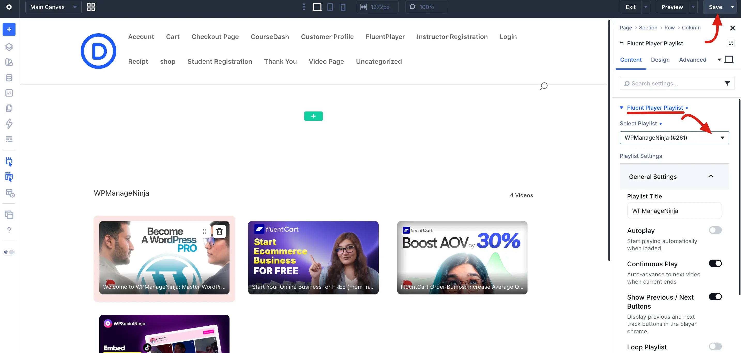The height and width of the screenshot is (353, 741).
Task: Enable the Autoplay toggle
Action: click(715, 230)
